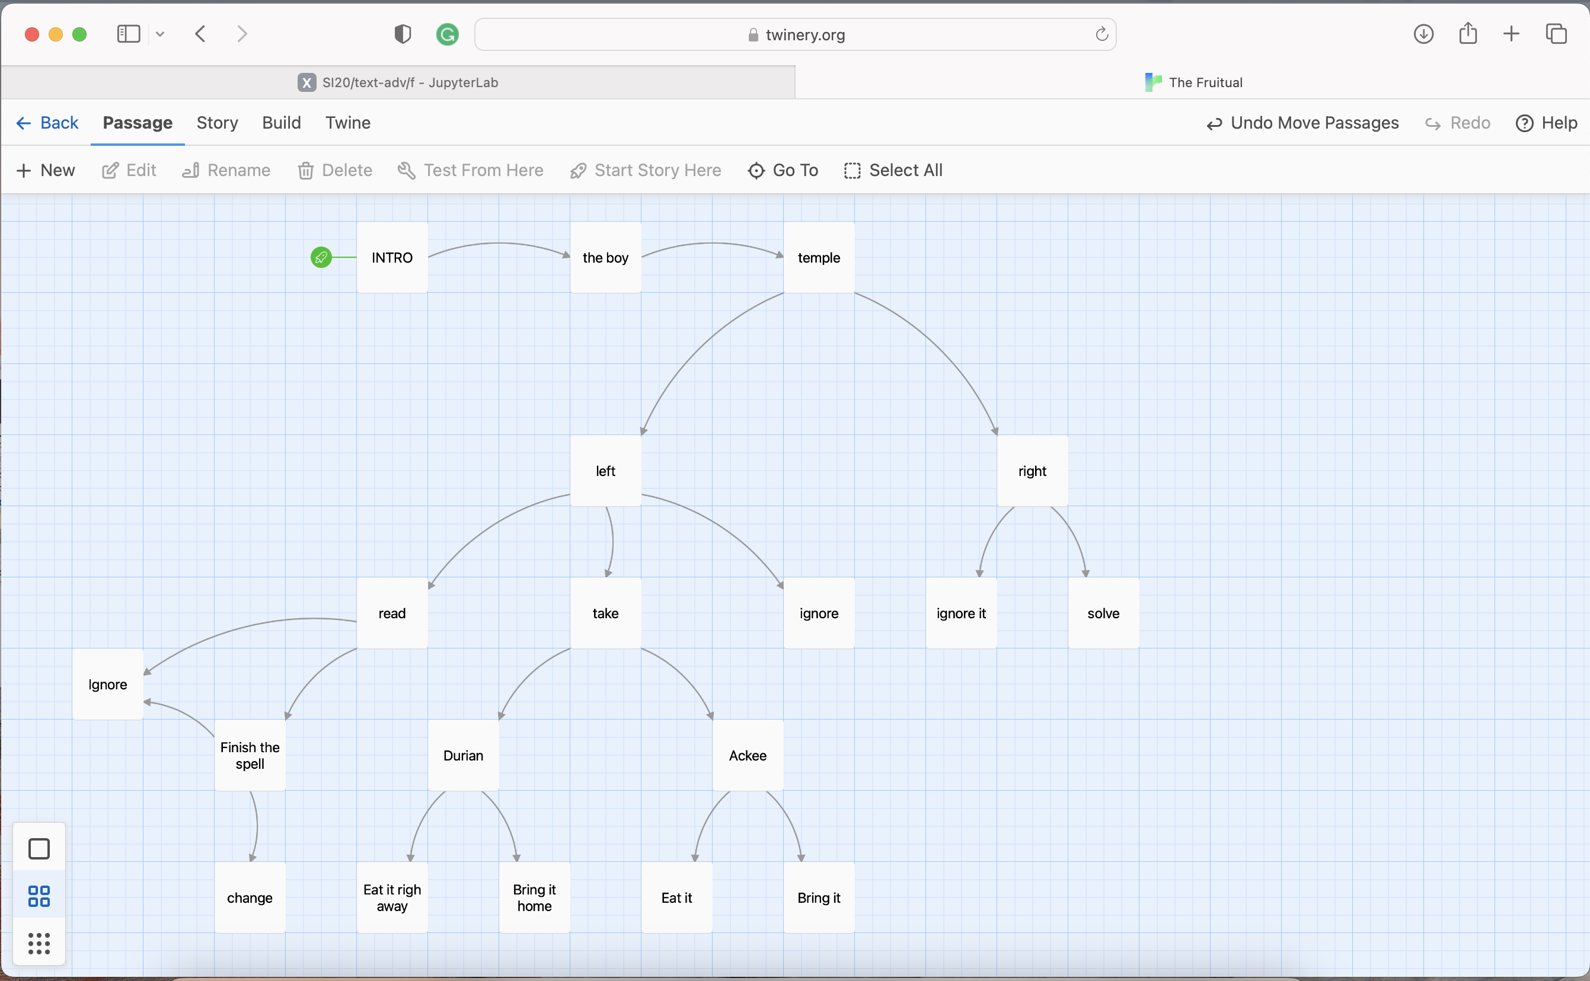
Task: Select the solve passage card
Action: (x=1103, y=613)
